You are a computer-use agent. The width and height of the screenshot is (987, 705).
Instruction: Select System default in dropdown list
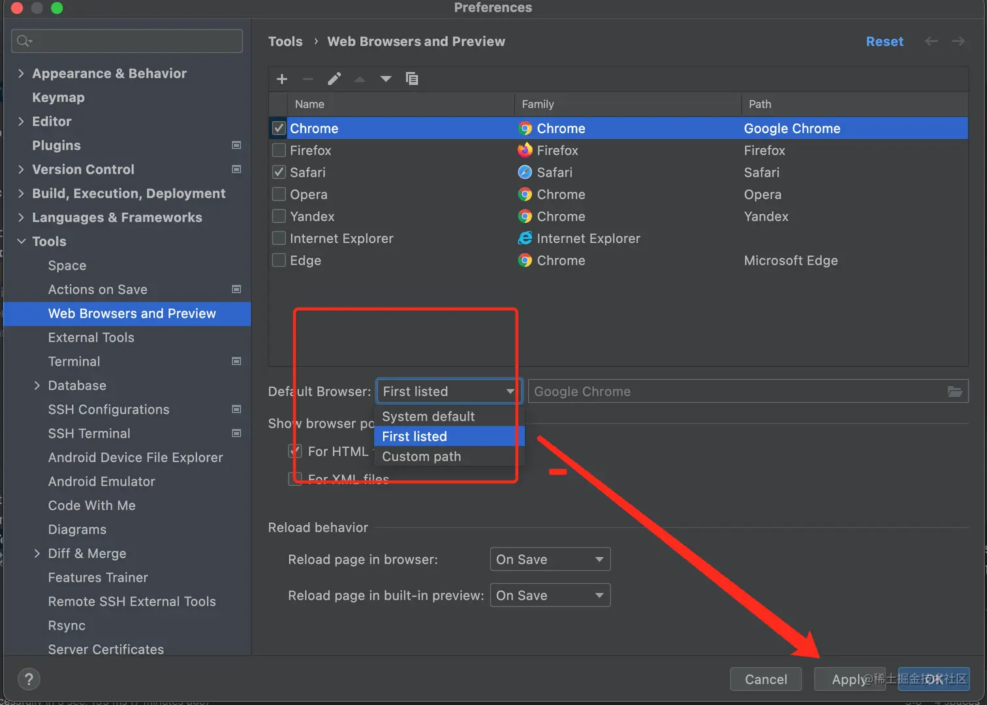coord(428,416)
